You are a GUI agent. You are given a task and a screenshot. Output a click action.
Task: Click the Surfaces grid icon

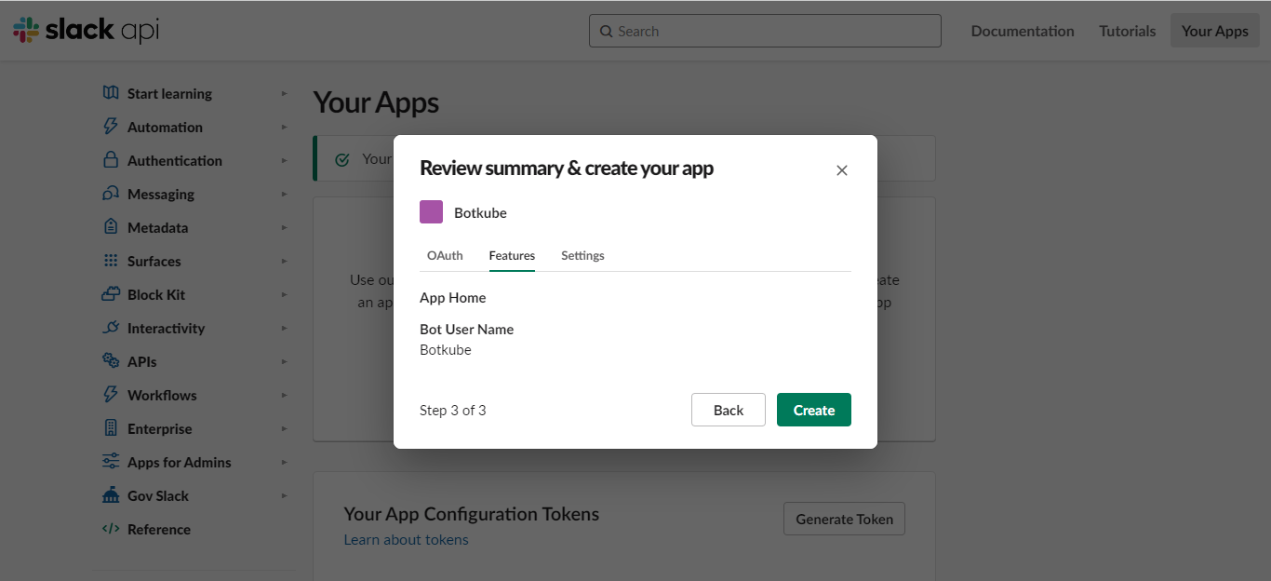(x=111, y=261)
